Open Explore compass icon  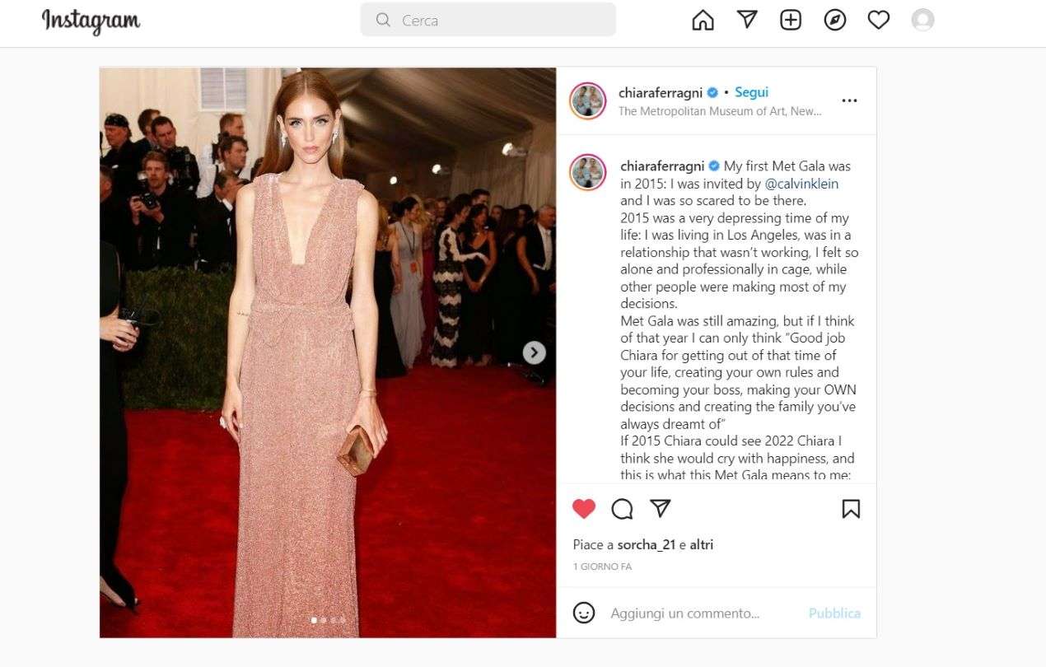click(835, 21)
